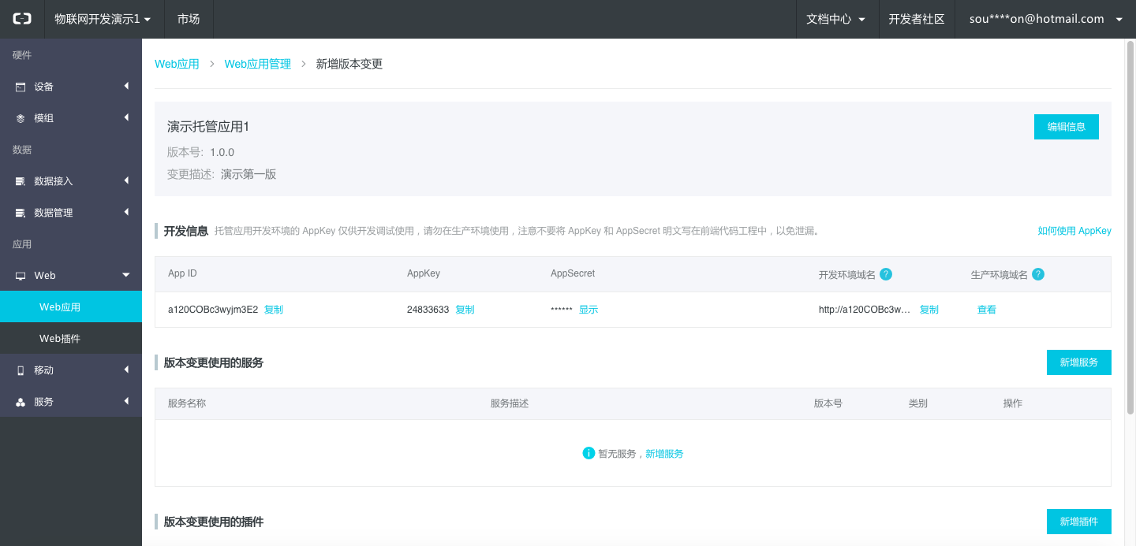1136x546 pixels.
Task: Click the 数据接入 data access icon
Action: [x=21, y=181]
